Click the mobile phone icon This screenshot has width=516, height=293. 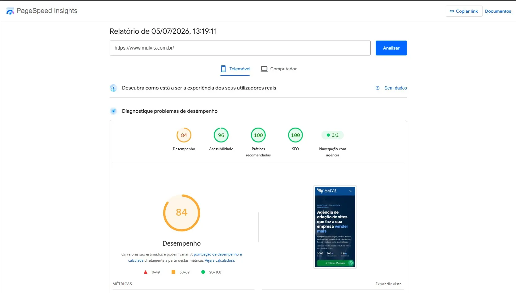223,69
